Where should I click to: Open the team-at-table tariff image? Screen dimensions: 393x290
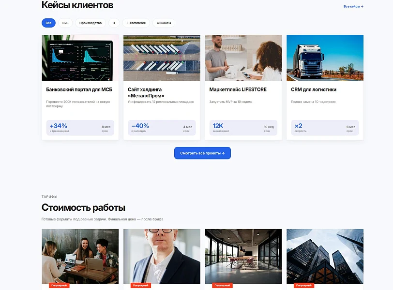click(x=80, y=257)
